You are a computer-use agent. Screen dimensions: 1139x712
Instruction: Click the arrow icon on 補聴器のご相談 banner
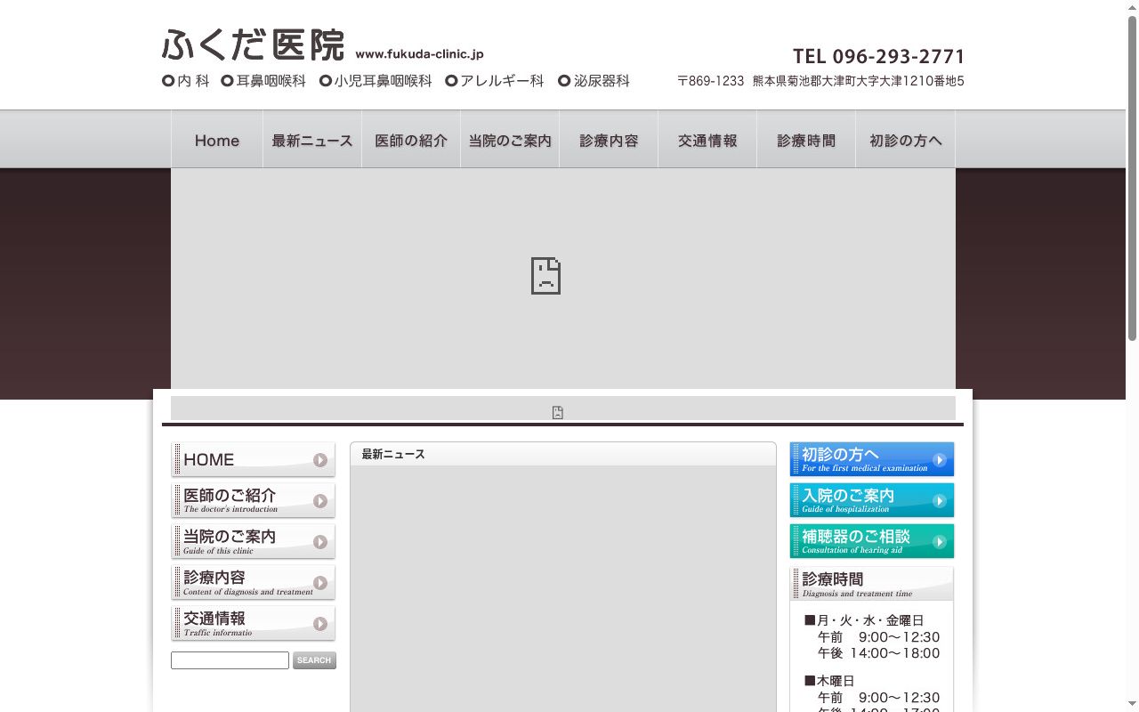(939, 541)
